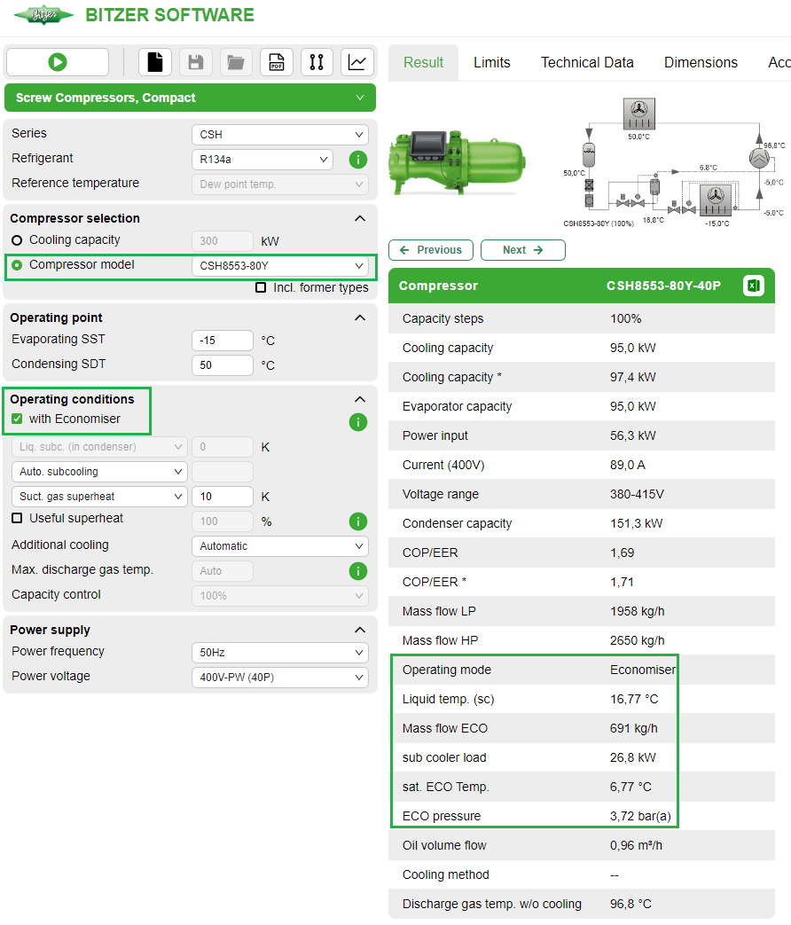
Task: Switch to the Technical Data tab
Action: (587, 62)
